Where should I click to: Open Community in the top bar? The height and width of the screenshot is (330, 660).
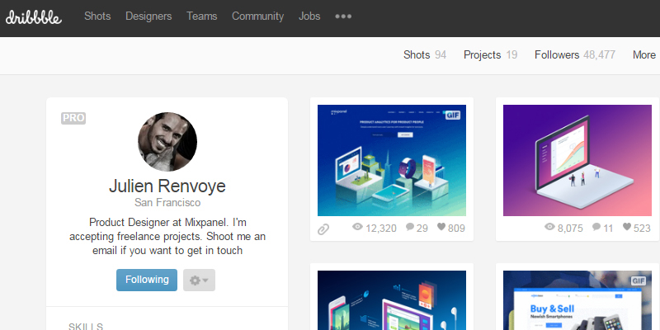[257, 16]
